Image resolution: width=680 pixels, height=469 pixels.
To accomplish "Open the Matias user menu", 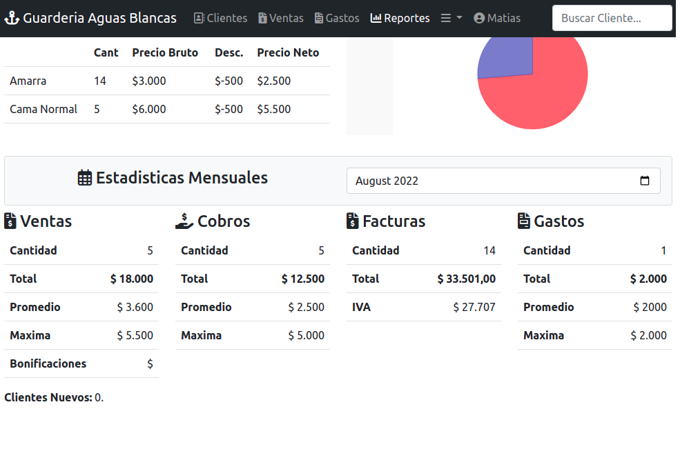I will tap(497, 18).
